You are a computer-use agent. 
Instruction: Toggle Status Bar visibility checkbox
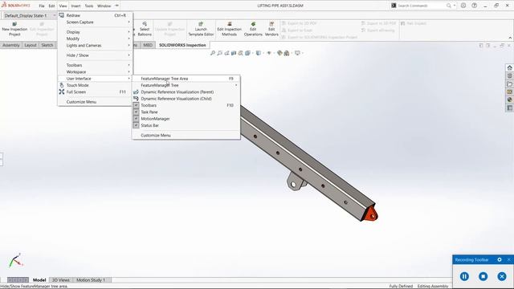click(136, 125)
